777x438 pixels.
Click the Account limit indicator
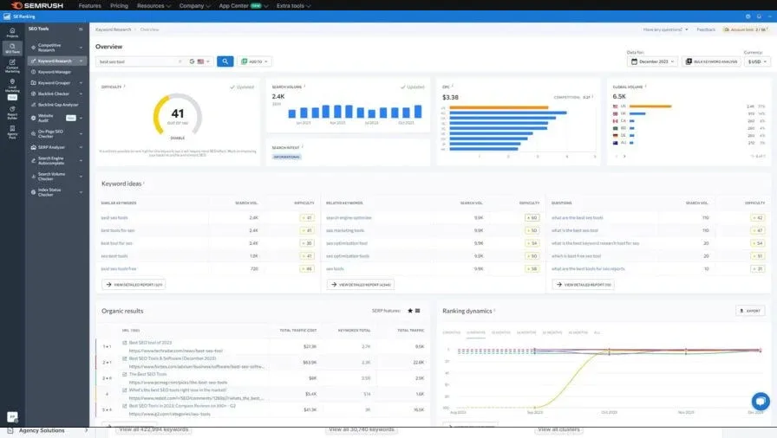[746, 29]
